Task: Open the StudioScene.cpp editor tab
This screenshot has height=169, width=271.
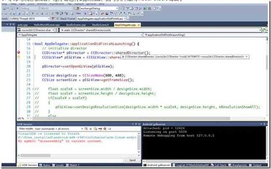Action: click(x=76, y=25)
